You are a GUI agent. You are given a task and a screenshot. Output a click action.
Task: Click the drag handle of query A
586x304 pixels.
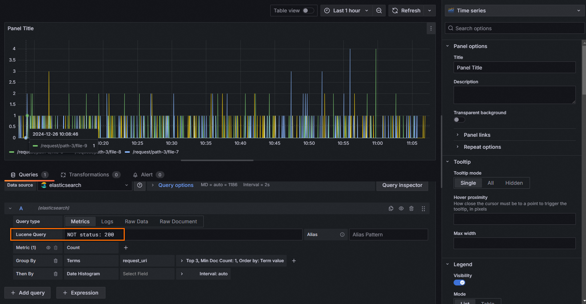pyautogui.click(x=423, y=208)
